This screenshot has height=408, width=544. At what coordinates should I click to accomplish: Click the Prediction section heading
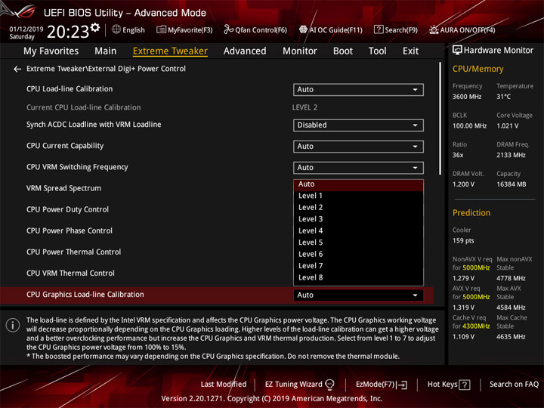pyautogui.click(x=471, y=213)
